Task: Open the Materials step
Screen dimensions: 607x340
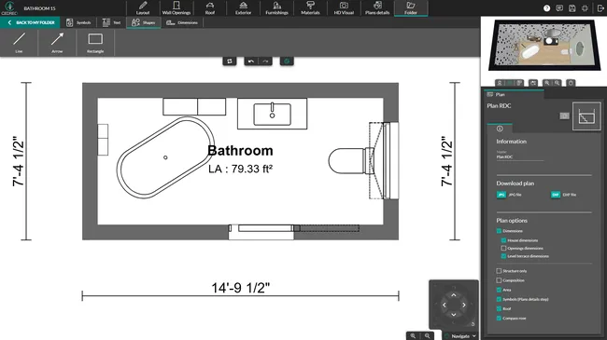Action: [x=310, y=8]
